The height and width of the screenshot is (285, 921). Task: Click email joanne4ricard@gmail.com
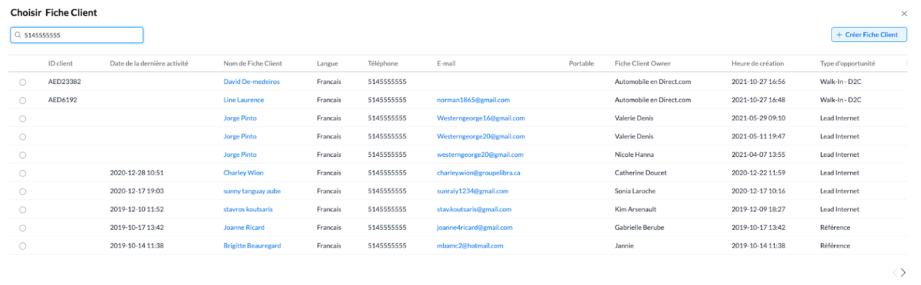coord(475,228)
